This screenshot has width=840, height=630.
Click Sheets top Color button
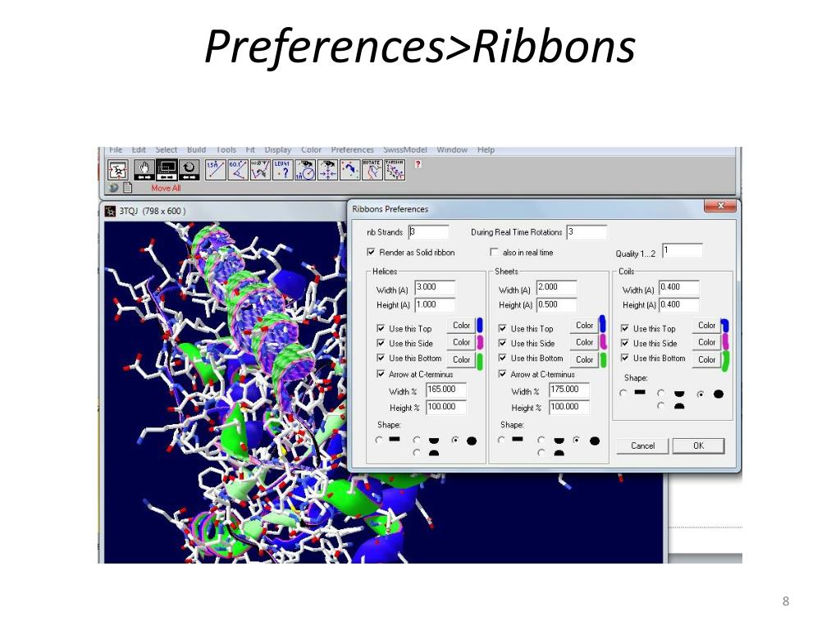584,325
